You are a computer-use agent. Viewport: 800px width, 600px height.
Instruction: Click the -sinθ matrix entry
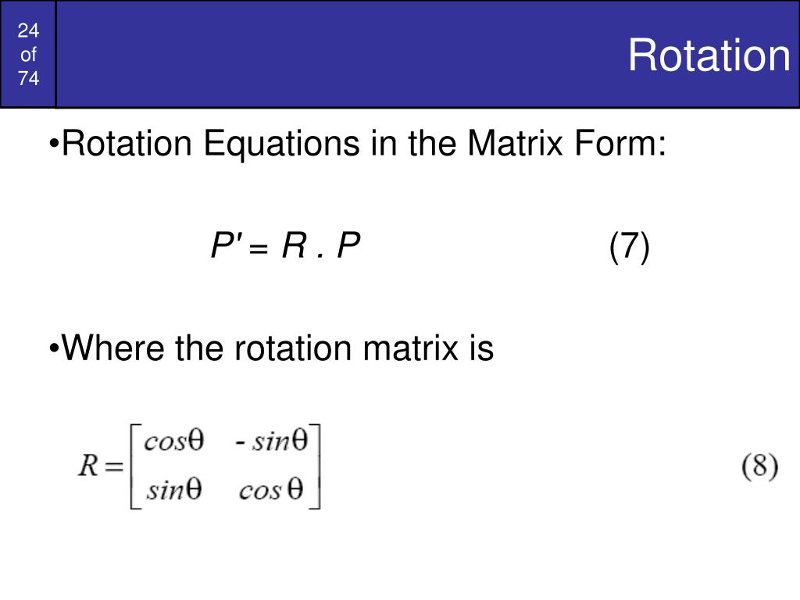[x=271, y=440]
